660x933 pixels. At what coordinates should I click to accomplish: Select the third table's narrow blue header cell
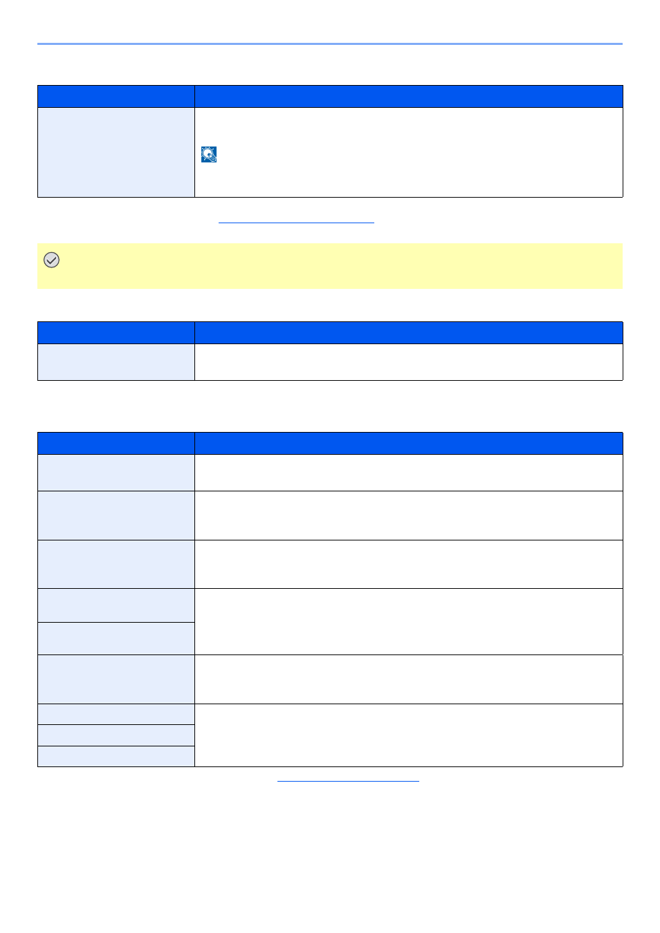click(116, 444)
